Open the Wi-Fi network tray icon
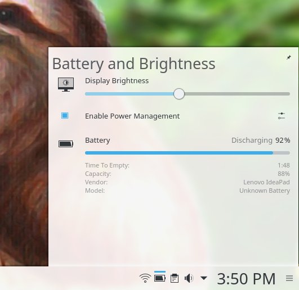The width and height of the screenshot is (299, 290). (x=145, y=278)
